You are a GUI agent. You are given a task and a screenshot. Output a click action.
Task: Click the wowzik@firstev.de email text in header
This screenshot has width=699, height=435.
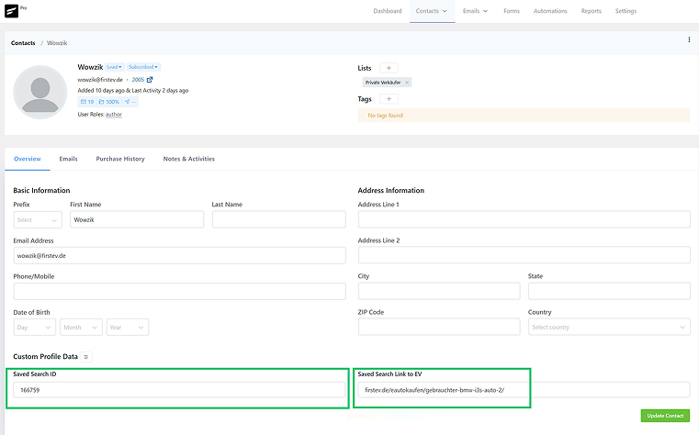(100, 80)
